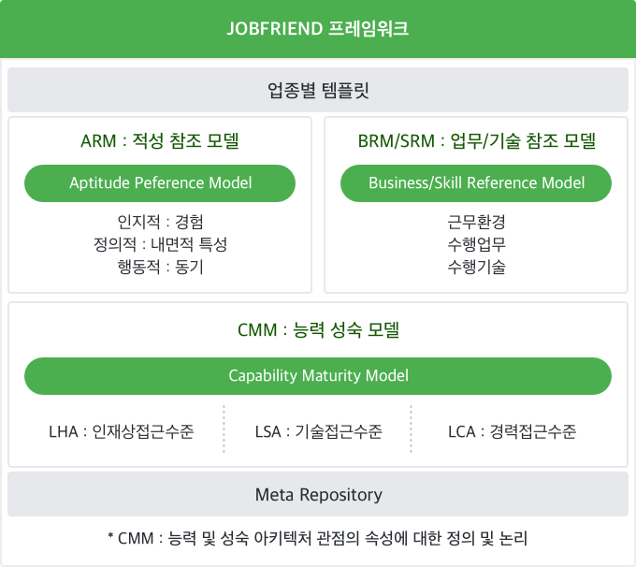Click the ARM : 적성 참조 모델 heading

coord(160,141)
